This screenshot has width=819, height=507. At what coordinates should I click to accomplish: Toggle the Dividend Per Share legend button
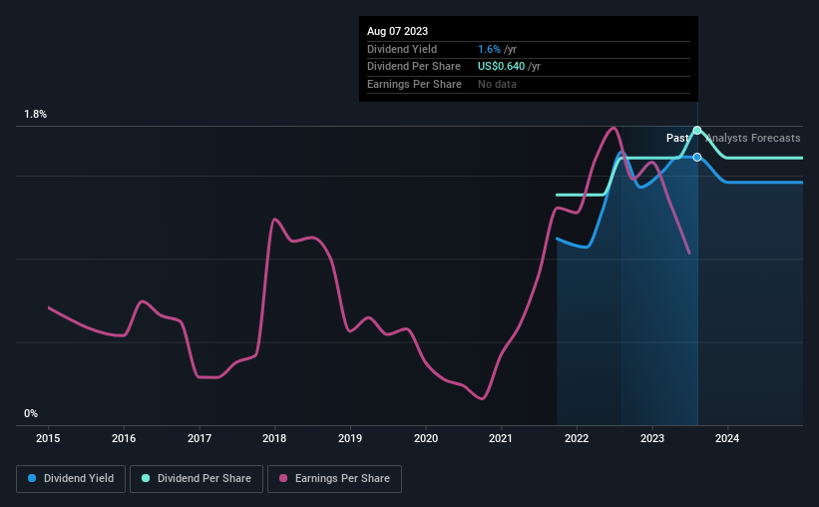tap(197, 479)
